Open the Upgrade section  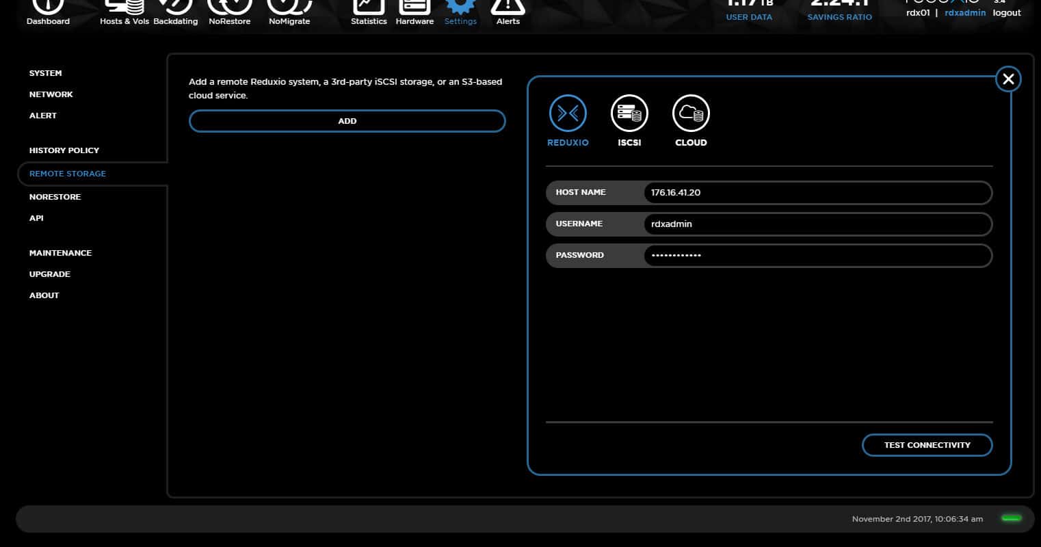pos(50,274)
